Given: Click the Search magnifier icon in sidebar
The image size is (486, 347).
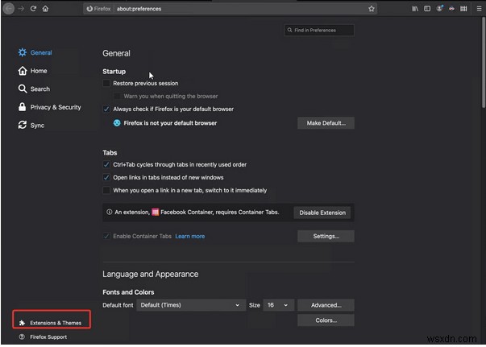Looking at the screenshot, I should [x=23, y=89].
